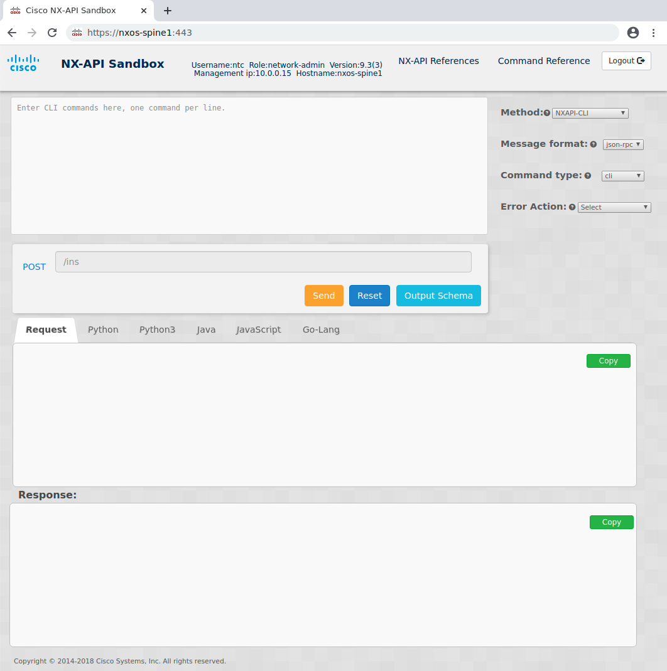
Task: Open the Chrome three-dot menu
Action: click(x=654, y=32)
